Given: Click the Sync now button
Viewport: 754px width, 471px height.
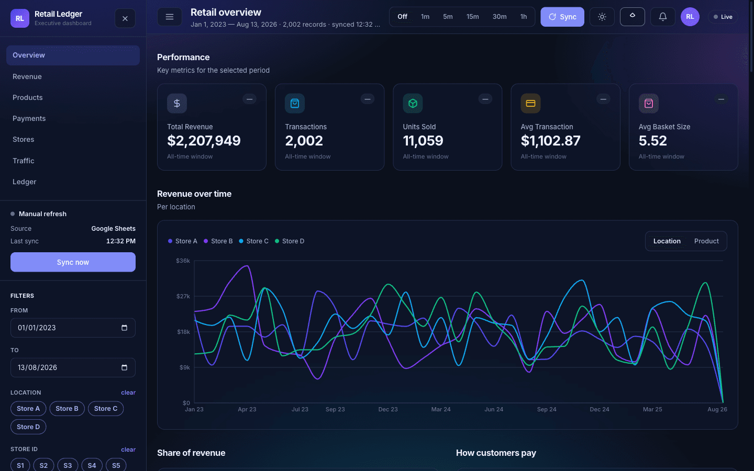Looking at the screenshot, I should click(73, 262).
